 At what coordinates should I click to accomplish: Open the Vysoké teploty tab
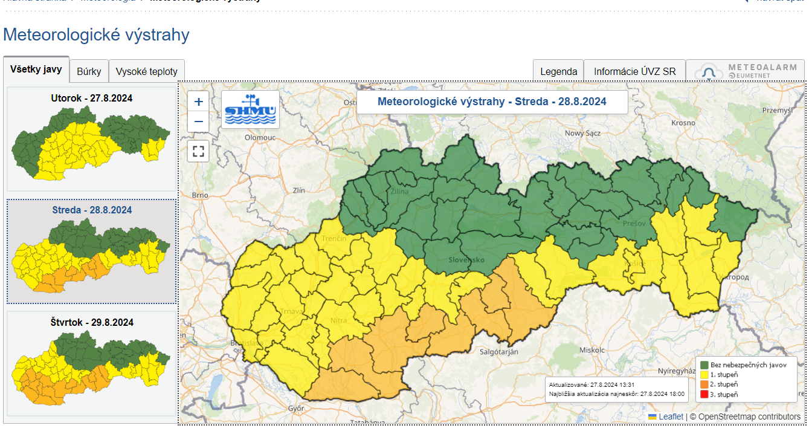147,71
